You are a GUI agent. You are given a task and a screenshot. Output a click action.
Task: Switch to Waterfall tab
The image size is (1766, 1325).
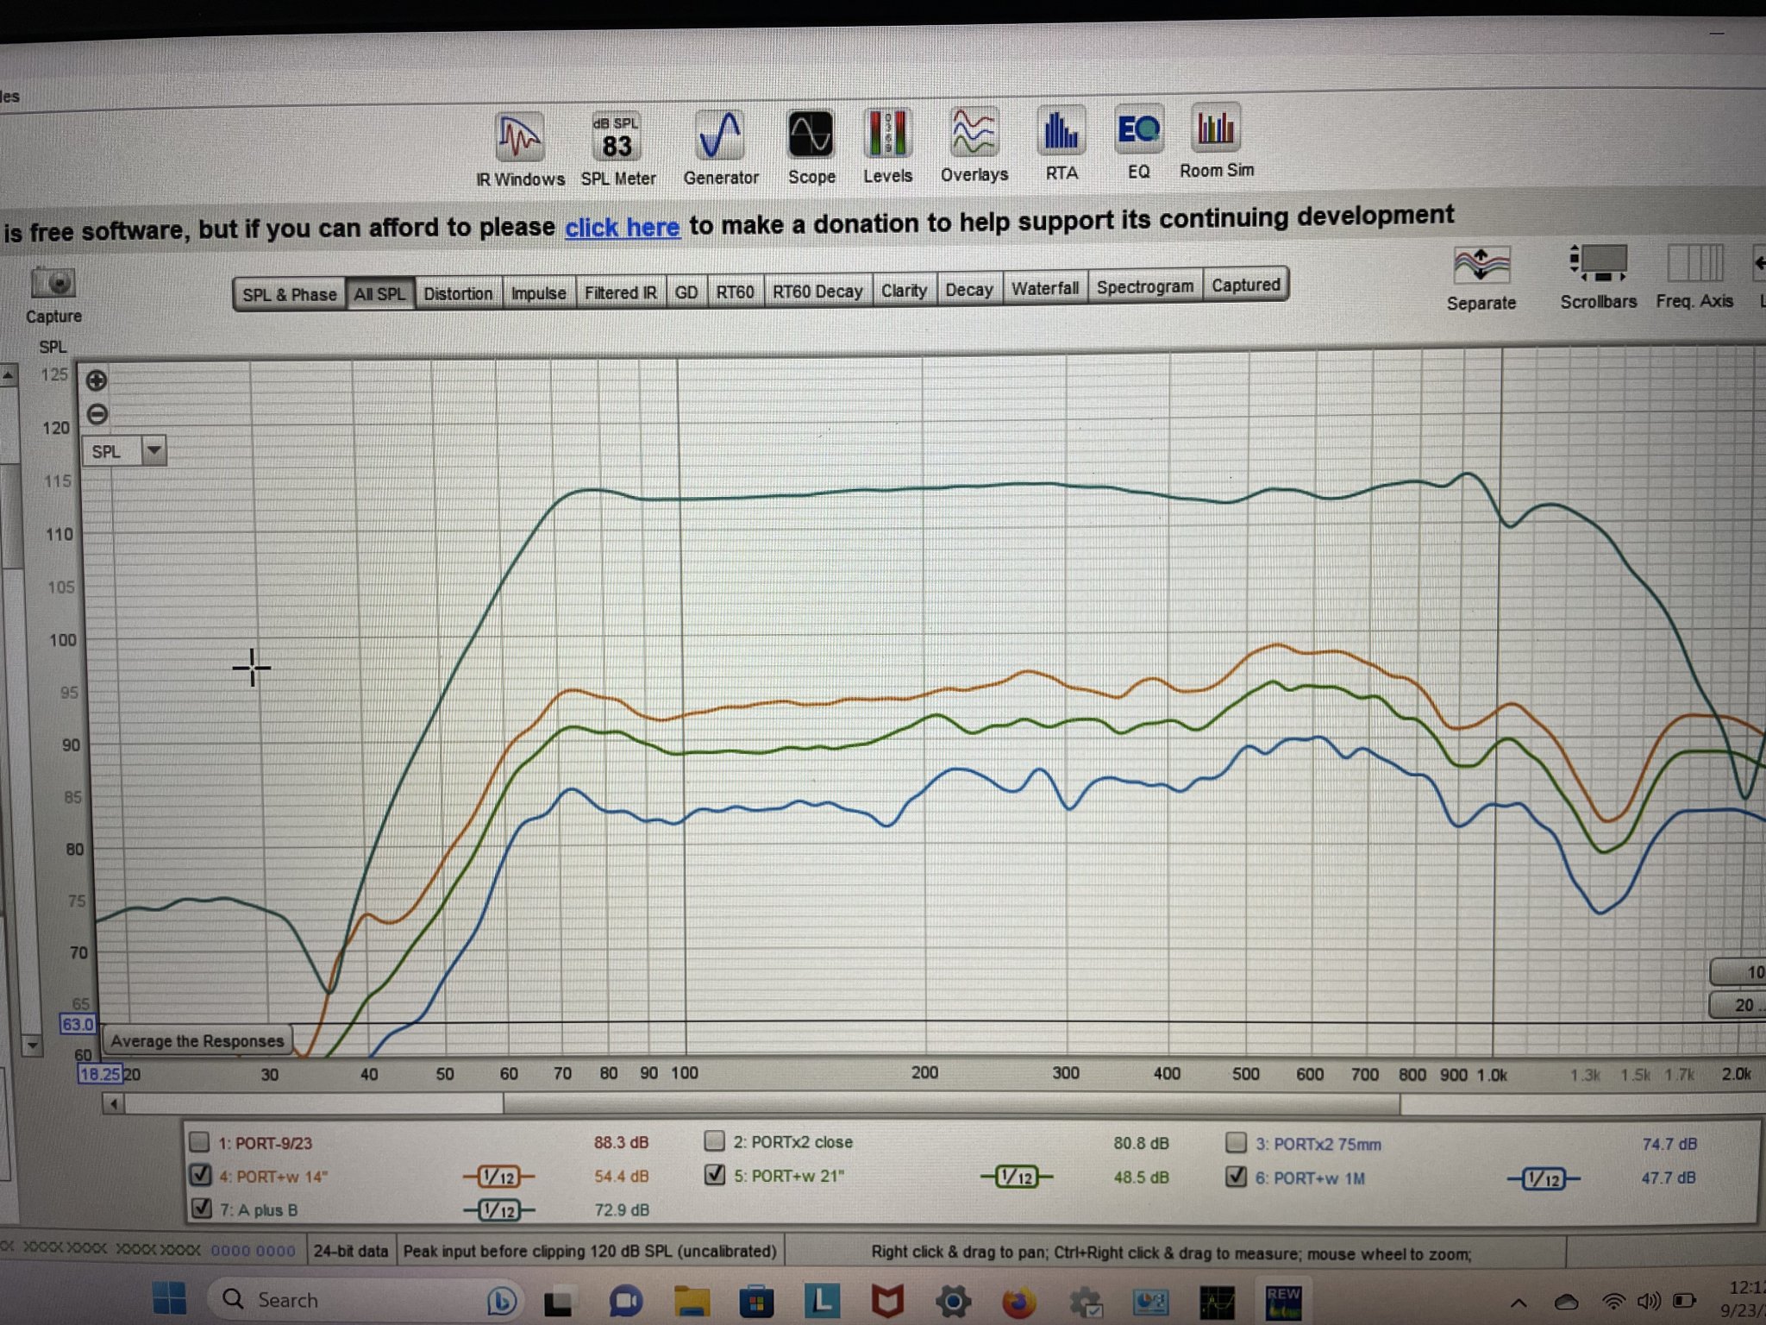click(x=1045, y=287)
